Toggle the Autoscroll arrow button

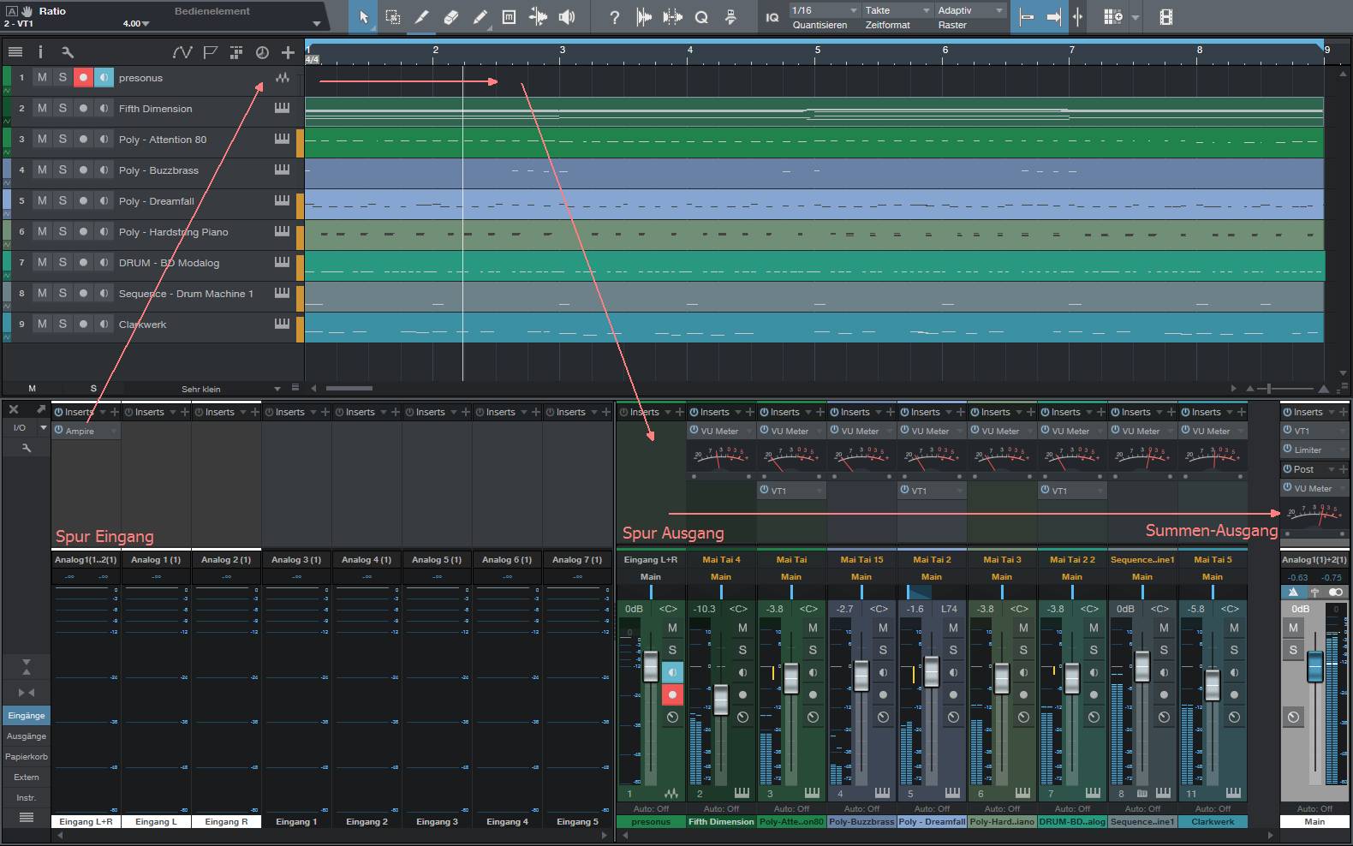coord(1054,16)
